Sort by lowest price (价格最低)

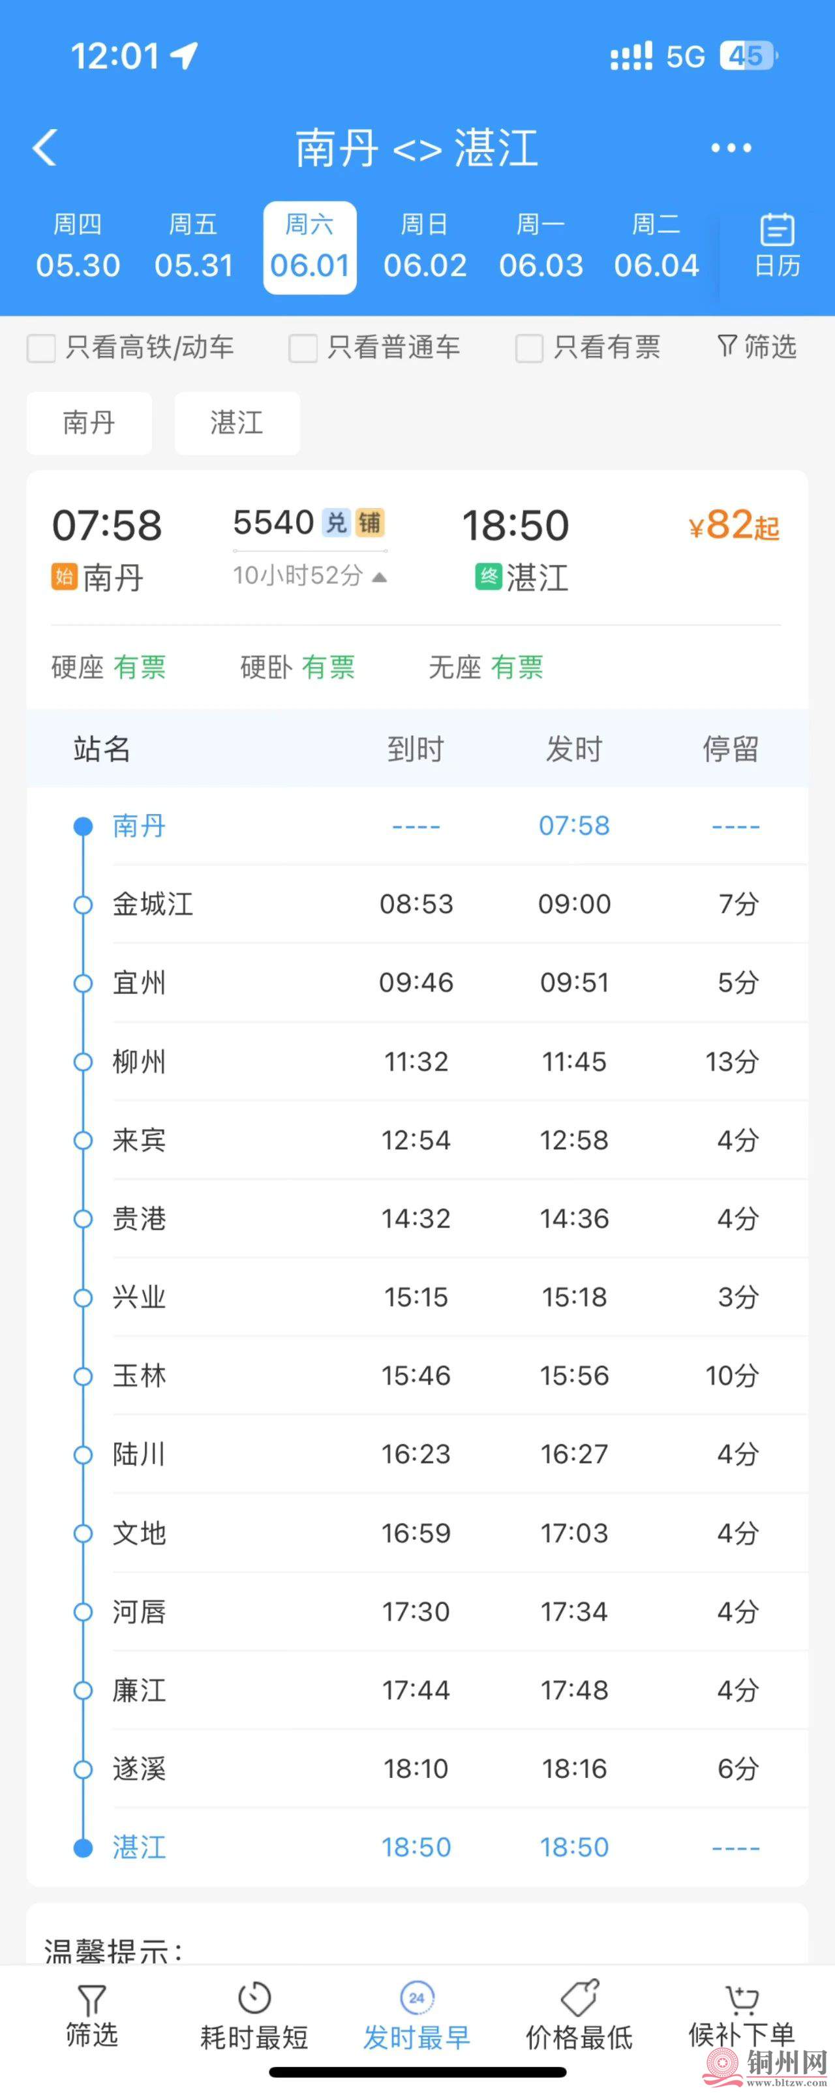coord(579,2015)
